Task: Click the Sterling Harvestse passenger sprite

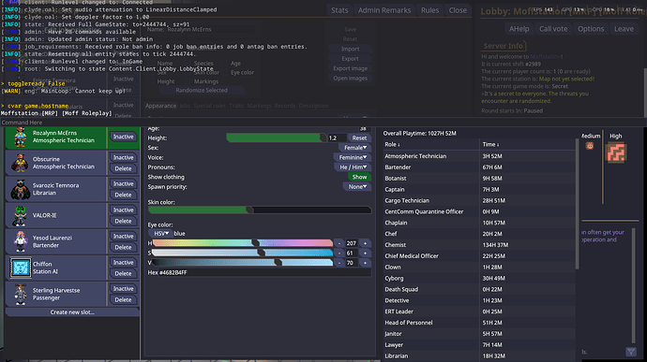Action: [20, 294]
